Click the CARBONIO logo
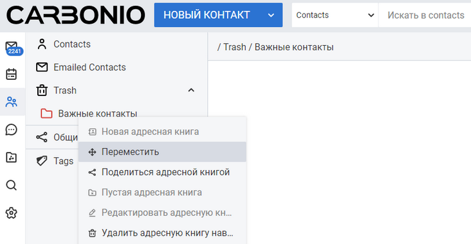 [x=76, y=15]
